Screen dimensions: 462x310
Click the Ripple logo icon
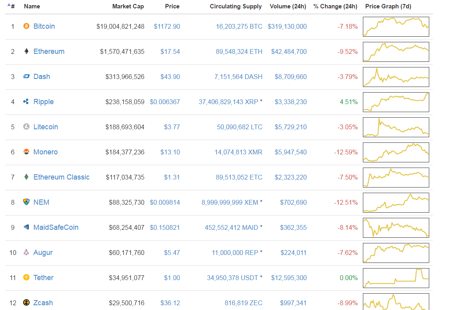(26, 101)
